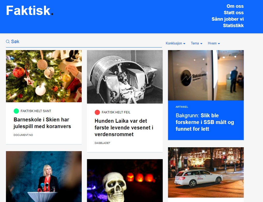
Task: Go to Støtt oss
Action: pyautogui.click(x=234, y=13)
